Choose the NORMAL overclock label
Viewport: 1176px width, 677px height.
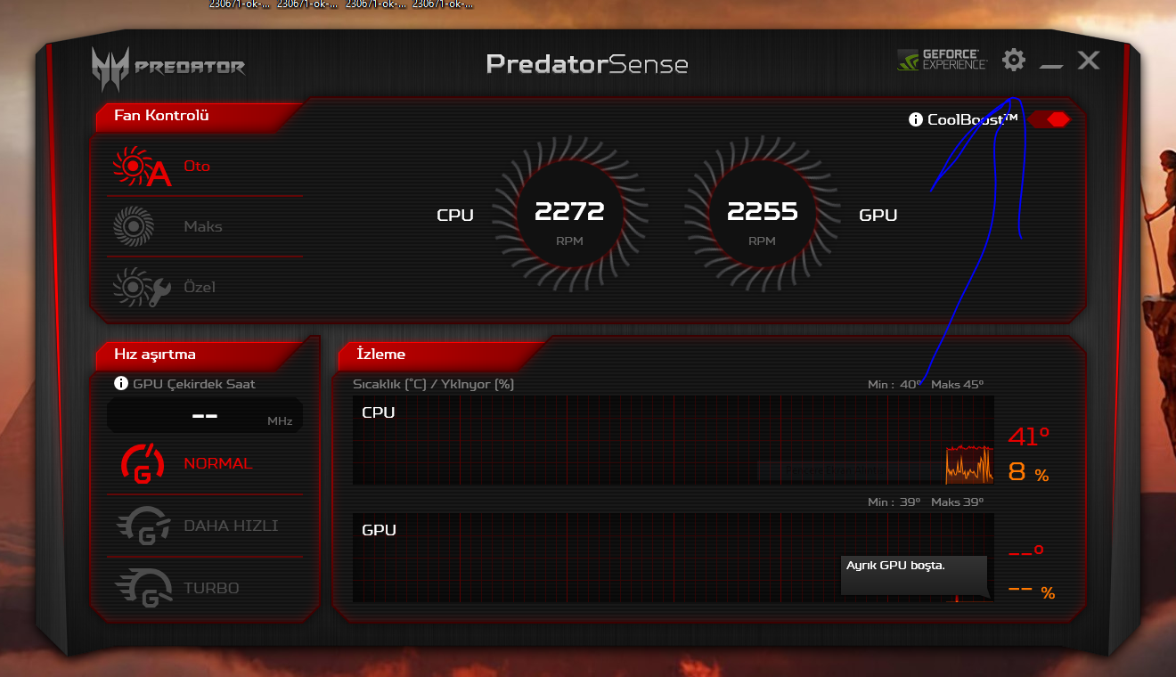tap(218, 463)
